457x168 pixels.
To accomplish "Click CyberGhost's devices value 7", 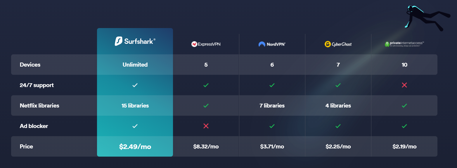I will 338,65.
